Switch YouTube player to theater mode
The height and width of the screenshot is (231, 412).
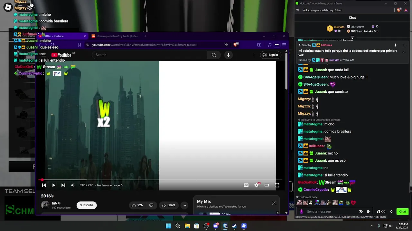tap(267, 185)
